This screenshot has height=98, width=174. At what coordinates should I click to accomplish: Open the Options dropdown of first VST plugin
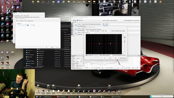(107, 24)
